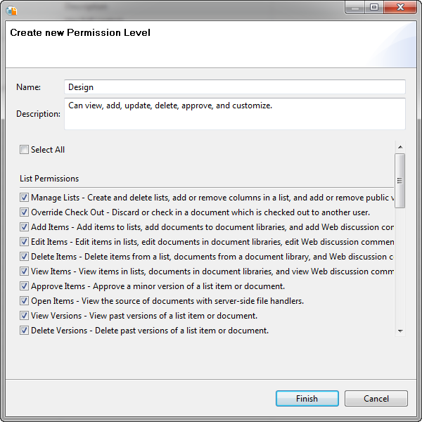422x422 pixels.
Task: Toggle the Approve Items checkbox
Action: pyautogui.click(x=25, y=286)
